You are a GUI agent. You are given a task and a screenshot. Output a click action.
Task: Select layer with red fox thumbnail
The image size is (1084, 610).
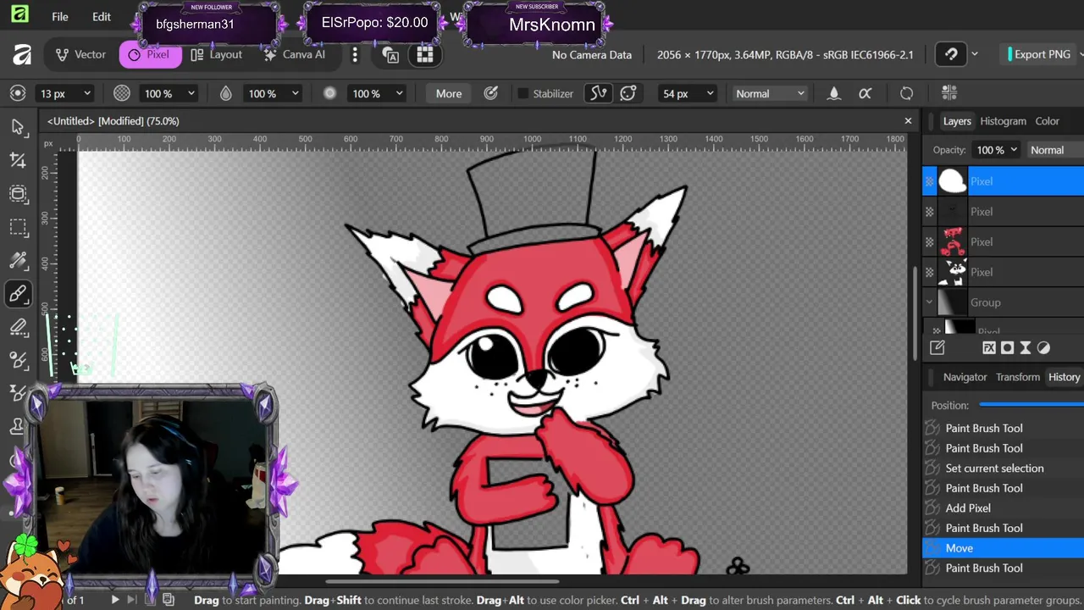tap(1003, 242)
